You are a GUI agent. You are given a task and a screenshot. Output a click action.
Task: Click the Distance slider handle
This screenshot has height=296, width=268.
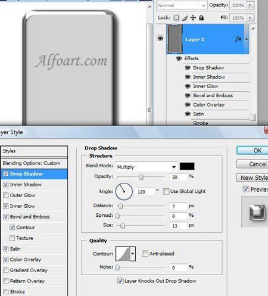click(121, 206)
